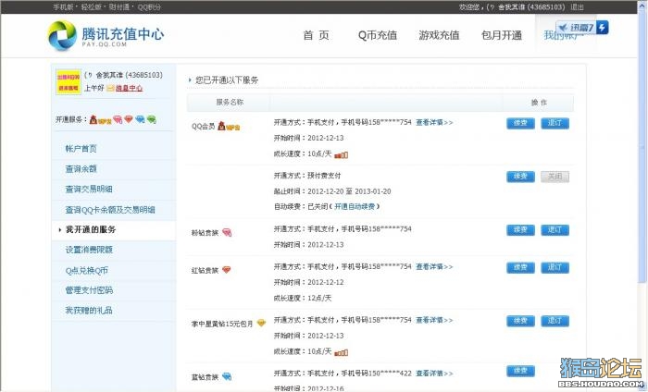The width and height of the screenshot is (648, 392).
Task: Open the 消息中心 link
Action: click(129, 89)
